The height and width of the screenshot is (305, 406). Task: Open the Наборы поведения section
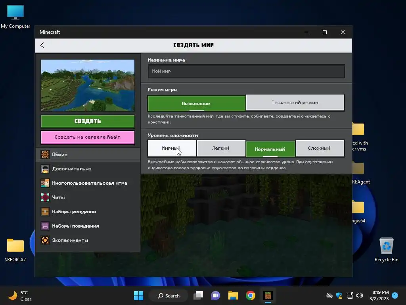pos(88,226)
